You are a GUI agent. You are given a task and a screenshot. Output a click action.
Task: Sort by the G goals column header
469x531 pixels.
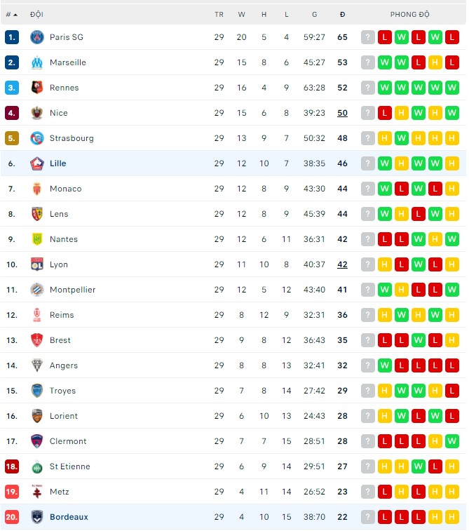314,14
